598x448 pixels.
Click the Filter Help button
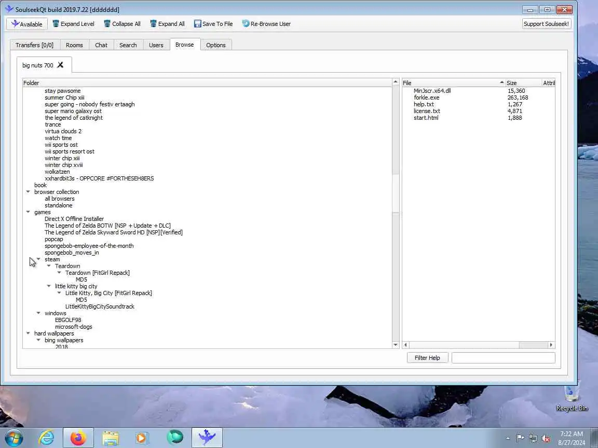[x=427, y=358]
